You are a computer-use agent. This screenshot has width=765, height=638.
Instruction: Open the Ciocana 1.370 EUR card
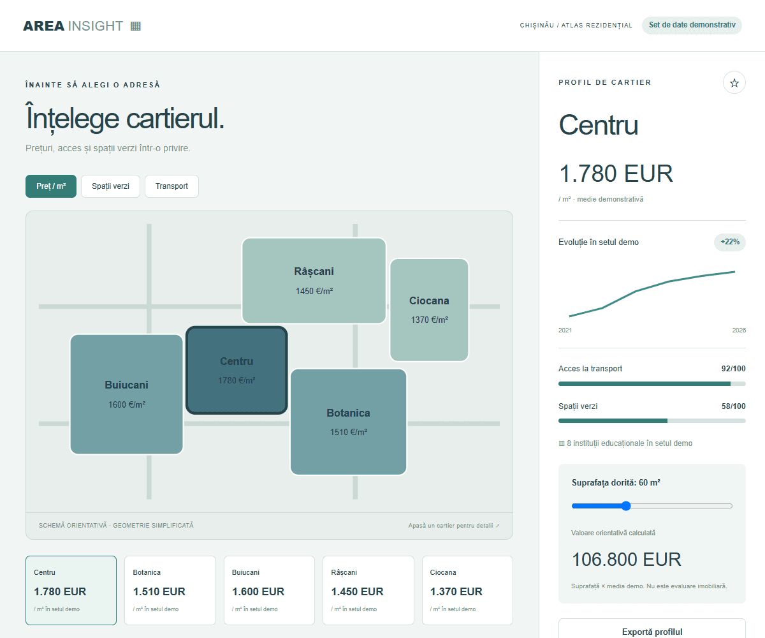click(467, 590)
